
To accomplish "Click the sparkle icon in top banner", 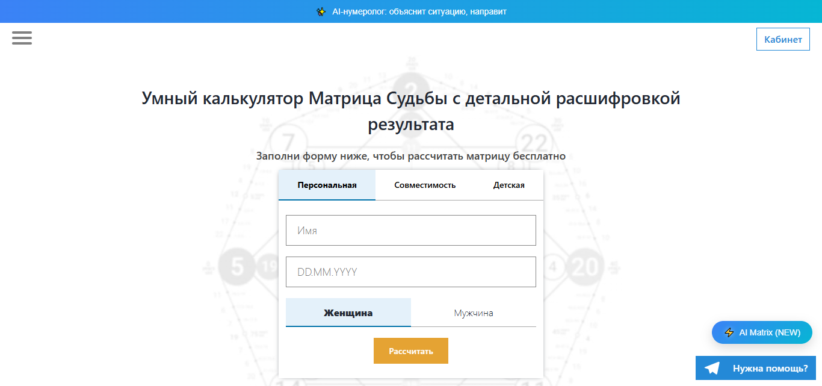I will (x=321, y=11).
